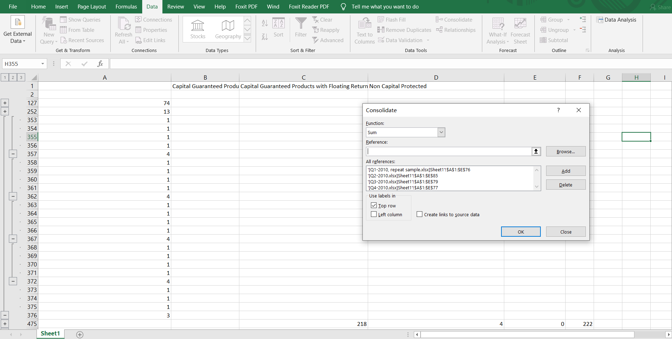Add a new sheet with plus icon
The width and height of the screenshot is (672, 339).
pyautogui.click(x=80, y=334)
